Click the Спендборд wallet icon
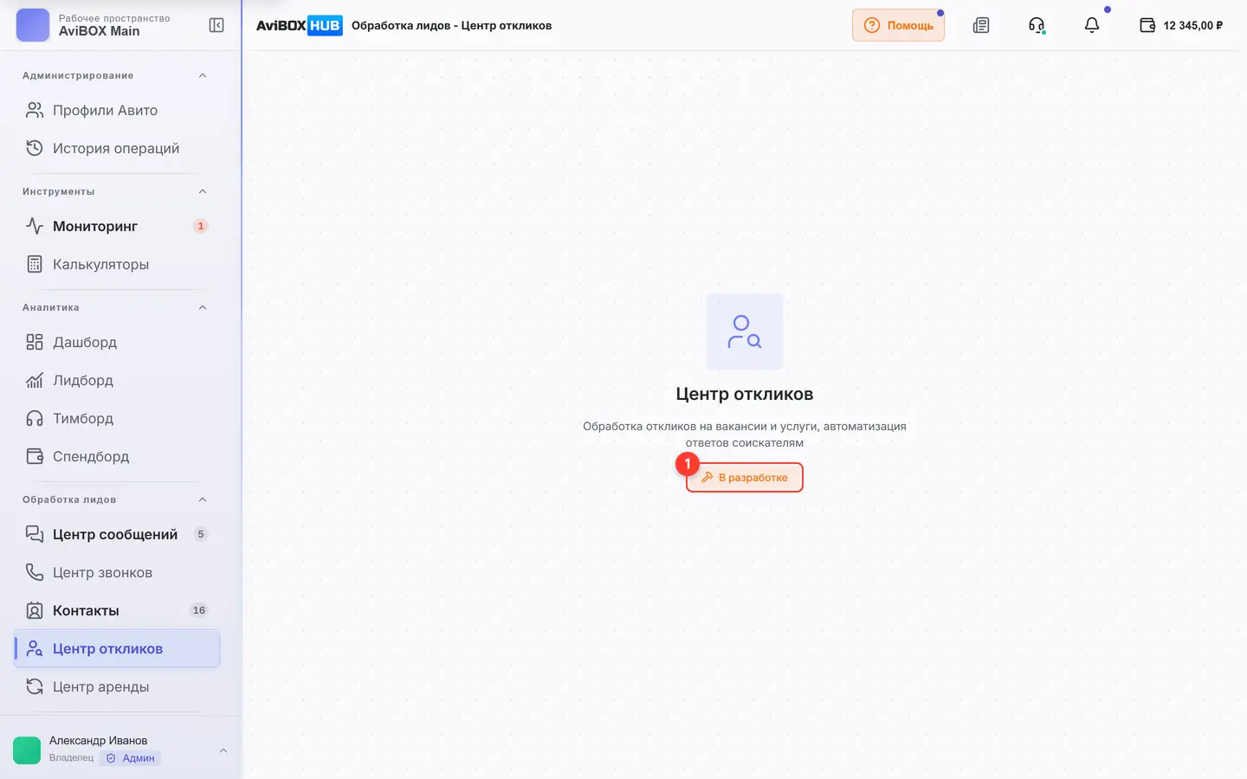 (x=35, y=456)
